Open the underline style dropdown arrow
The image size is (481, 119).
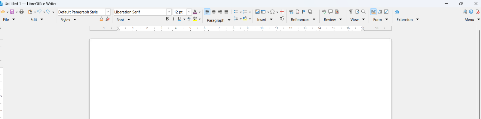(184, 19)
